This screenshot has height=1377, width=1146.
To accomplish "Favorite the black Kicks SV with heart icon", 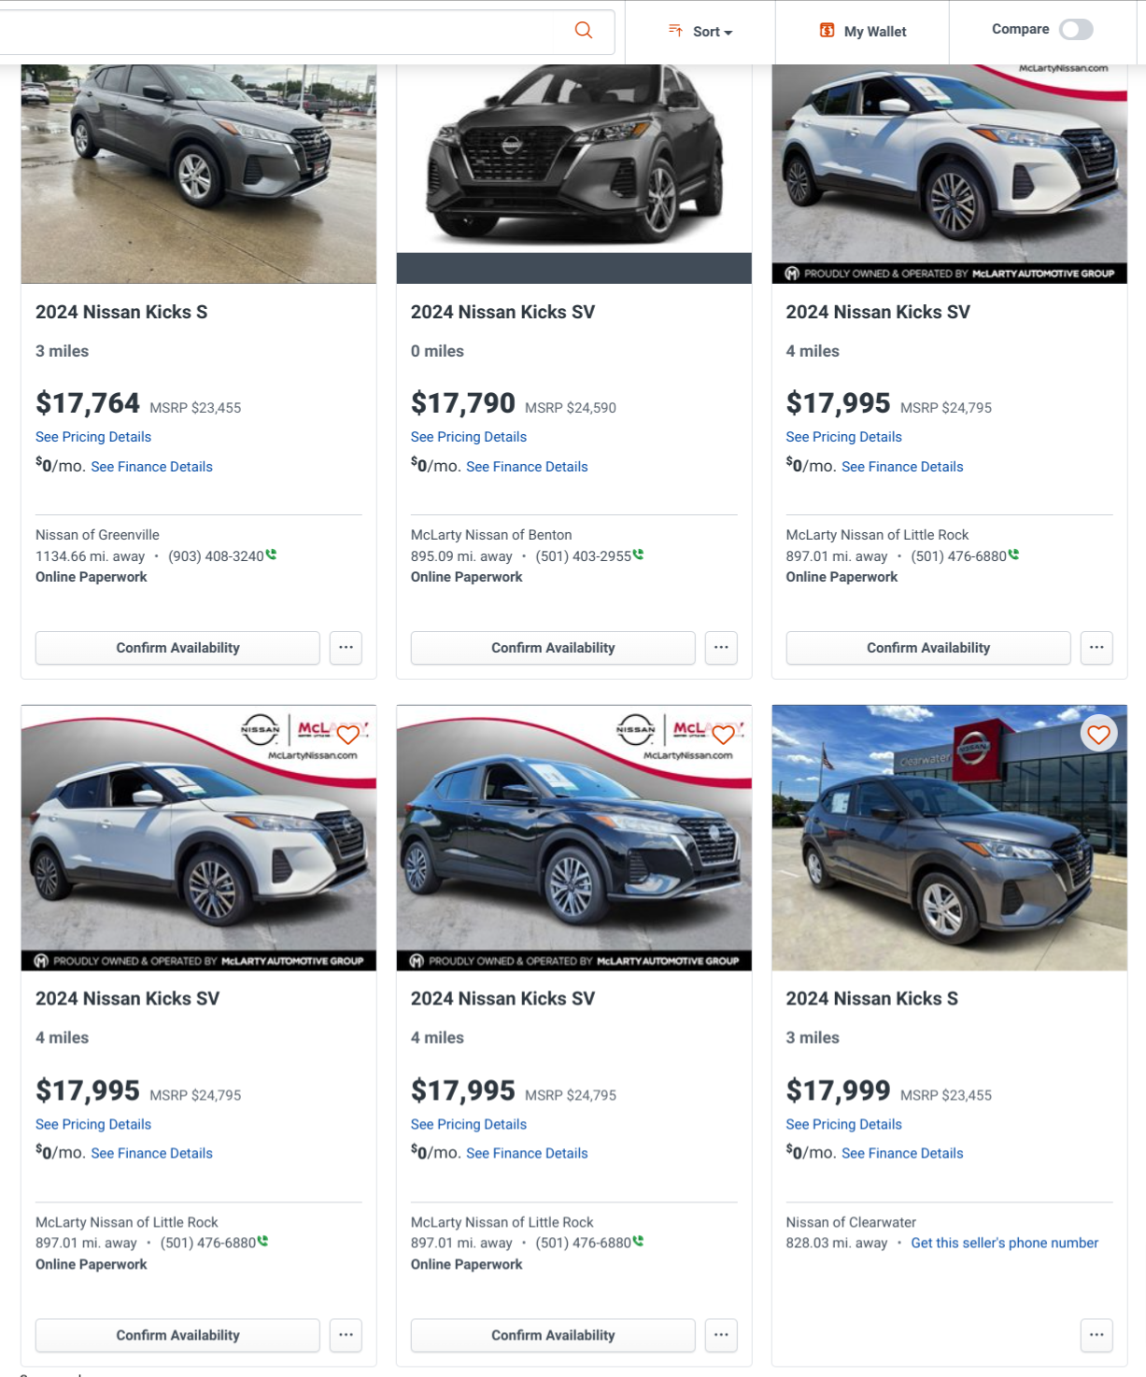I will (723, 735).
